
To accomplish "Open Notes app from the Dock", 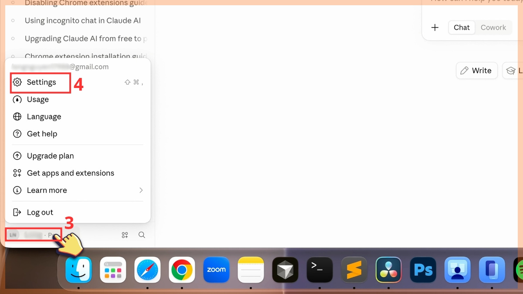I will (251, 270).
